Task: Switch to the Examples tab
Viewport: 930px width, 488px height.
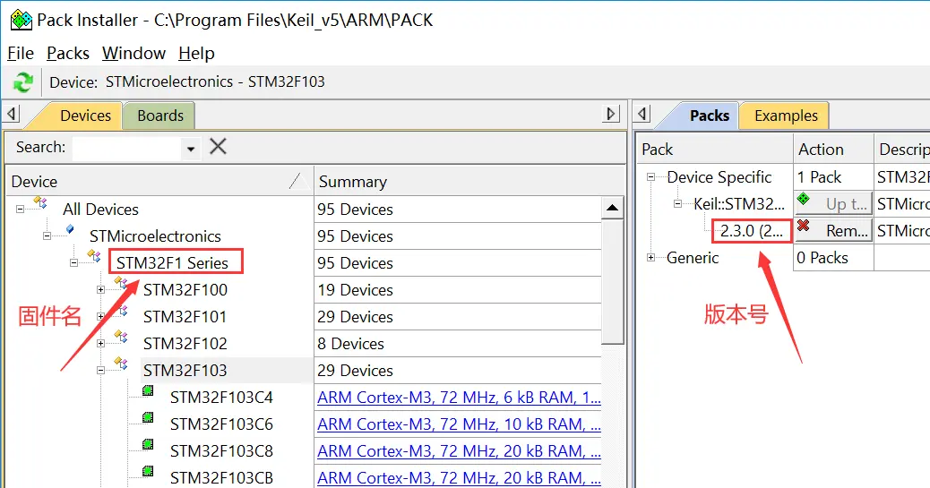Action: click(x=785, y=115)
